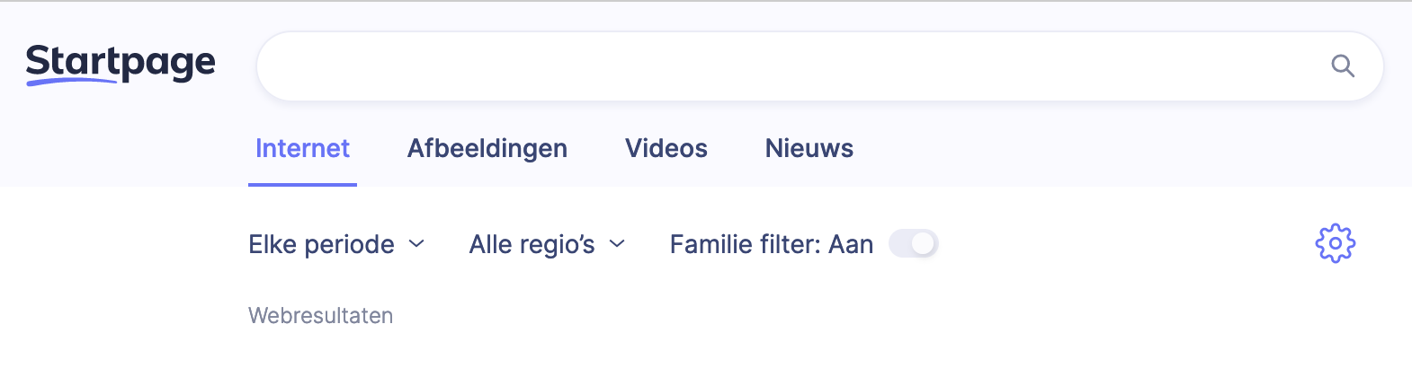Open the Alle regio's region dropdown
This screenshot has height=368, width=1412.
pos(547,244)
